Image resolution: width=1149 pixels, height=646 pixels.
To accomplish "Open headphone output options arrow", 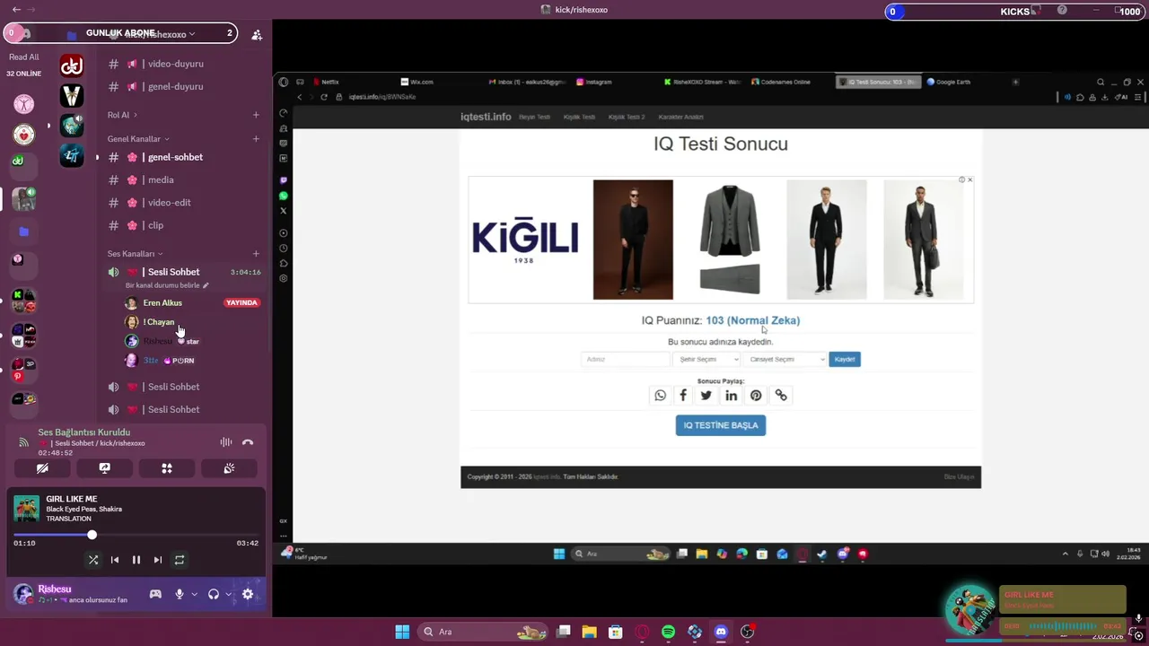I will tap(228, 594).
